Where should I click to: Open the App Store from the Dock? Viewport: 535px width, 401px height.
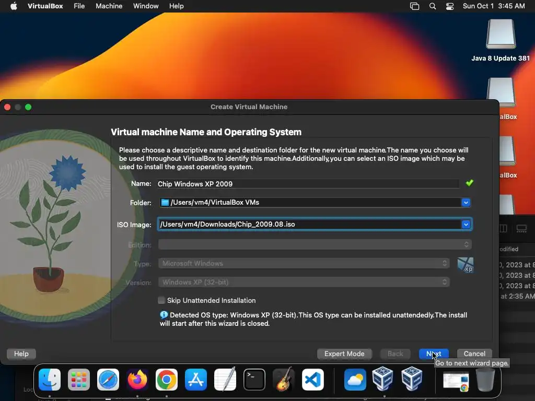196,379
